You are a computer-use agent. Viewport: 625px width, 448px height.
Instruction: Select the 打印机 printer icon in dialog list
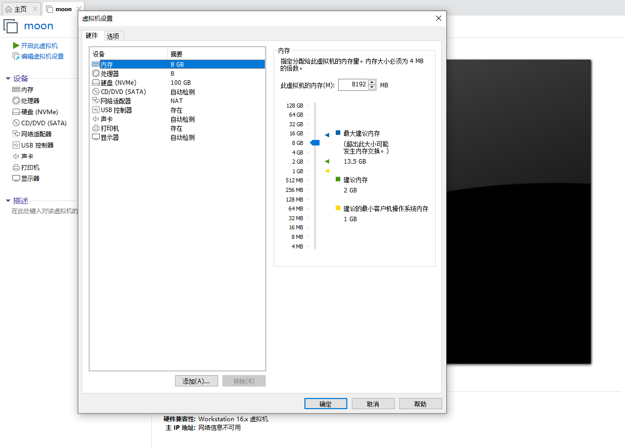tap(96, 128)
